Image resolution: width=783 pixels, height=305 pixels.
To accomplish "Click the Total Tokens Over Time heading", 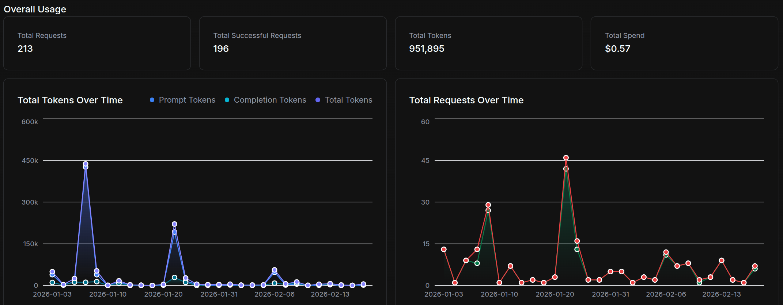I will 70,100.
